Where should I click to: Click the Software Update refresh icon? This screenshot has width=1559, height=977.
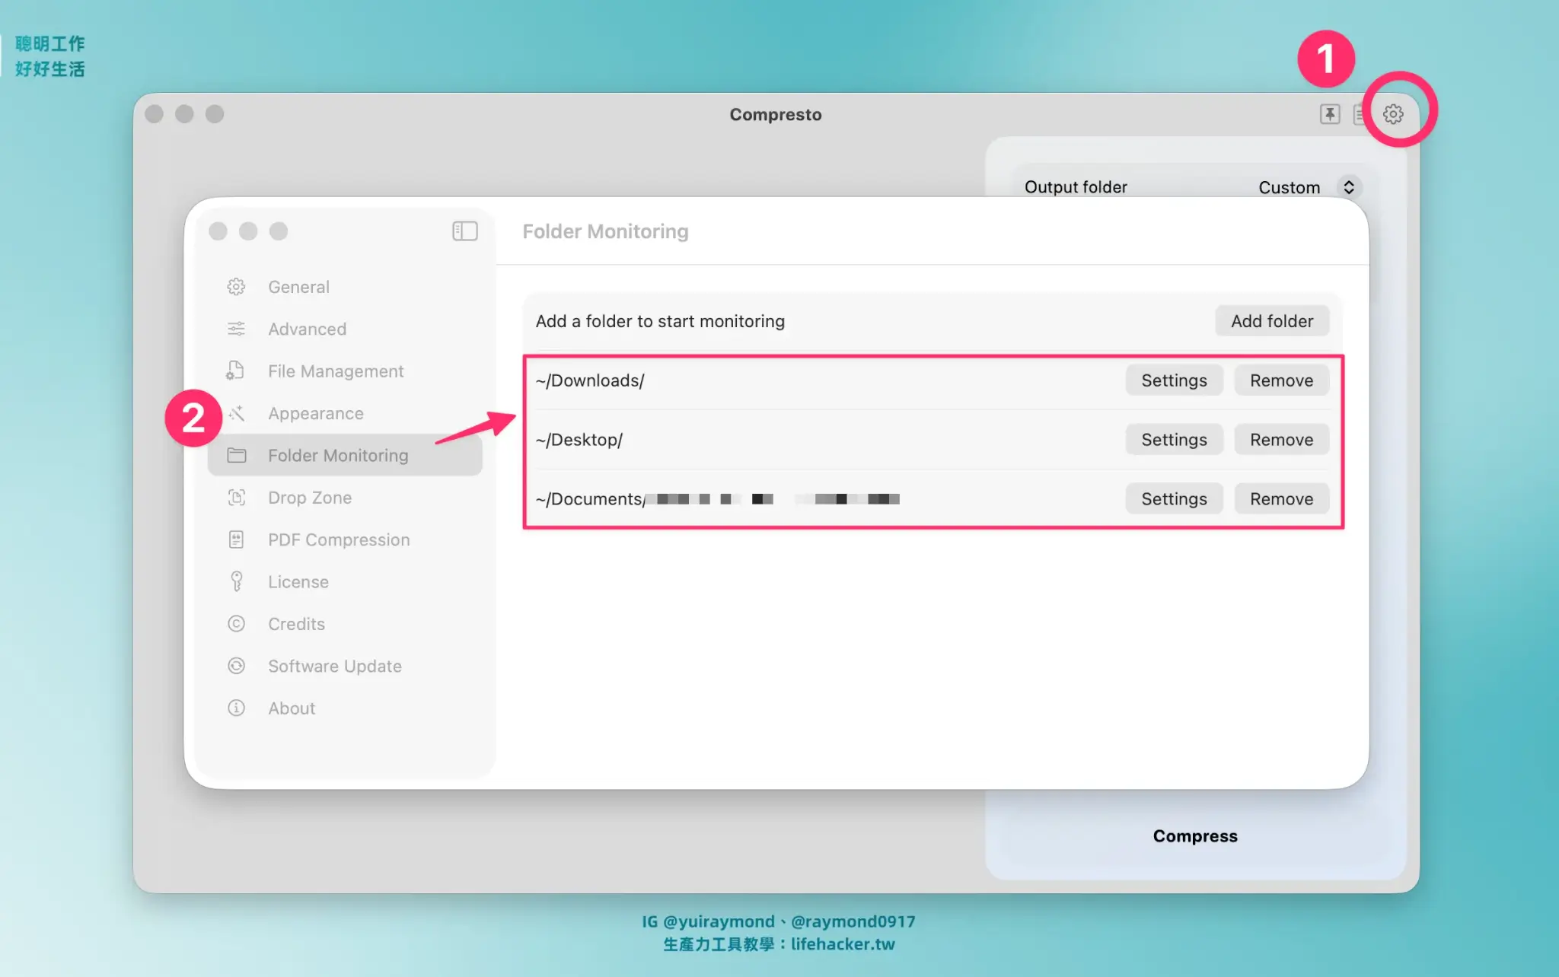(236, 666)
